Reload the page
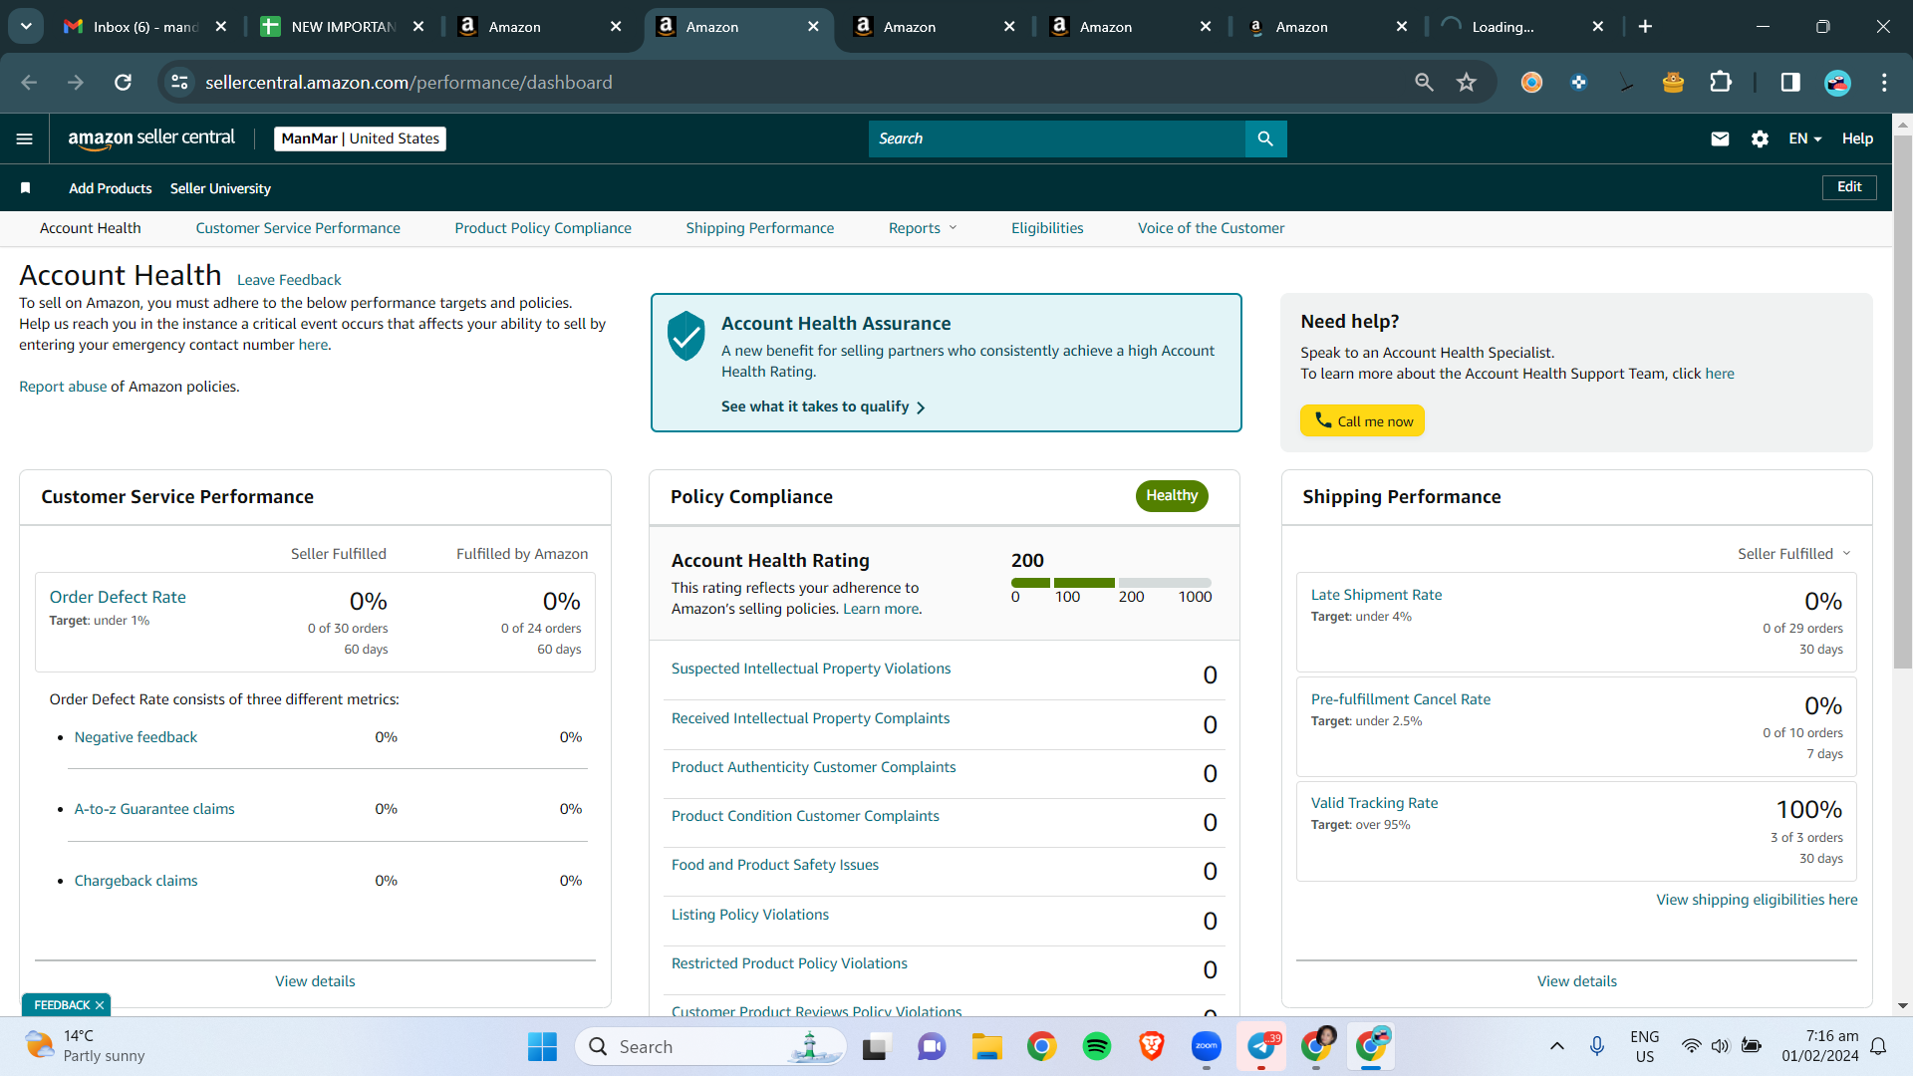Image resolution: width=1913 pixels, height=1076 pixels. (123, 83)
